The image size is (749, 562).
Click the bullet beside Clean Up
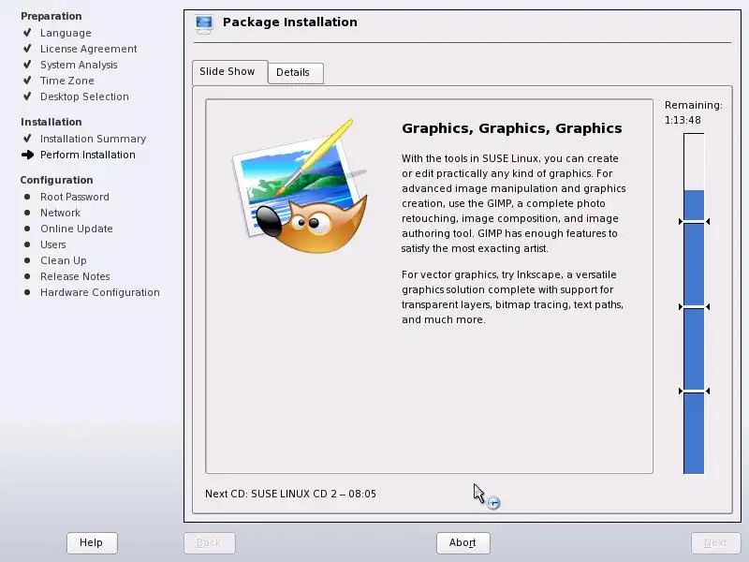[27, 260]
